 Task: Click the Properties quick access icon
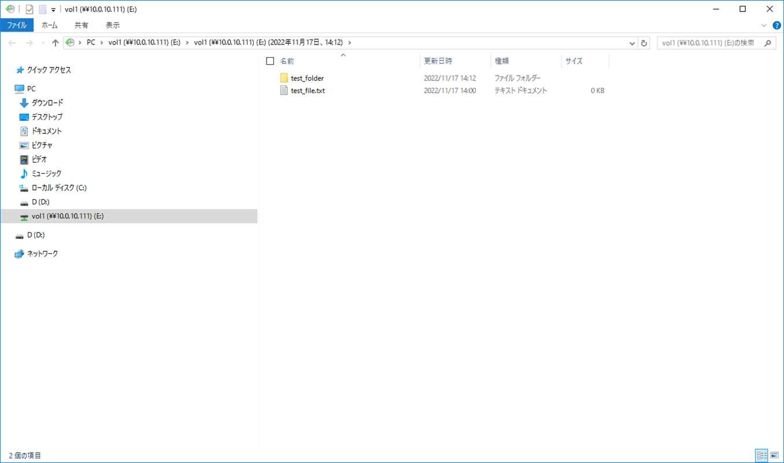tap(29, 9)
